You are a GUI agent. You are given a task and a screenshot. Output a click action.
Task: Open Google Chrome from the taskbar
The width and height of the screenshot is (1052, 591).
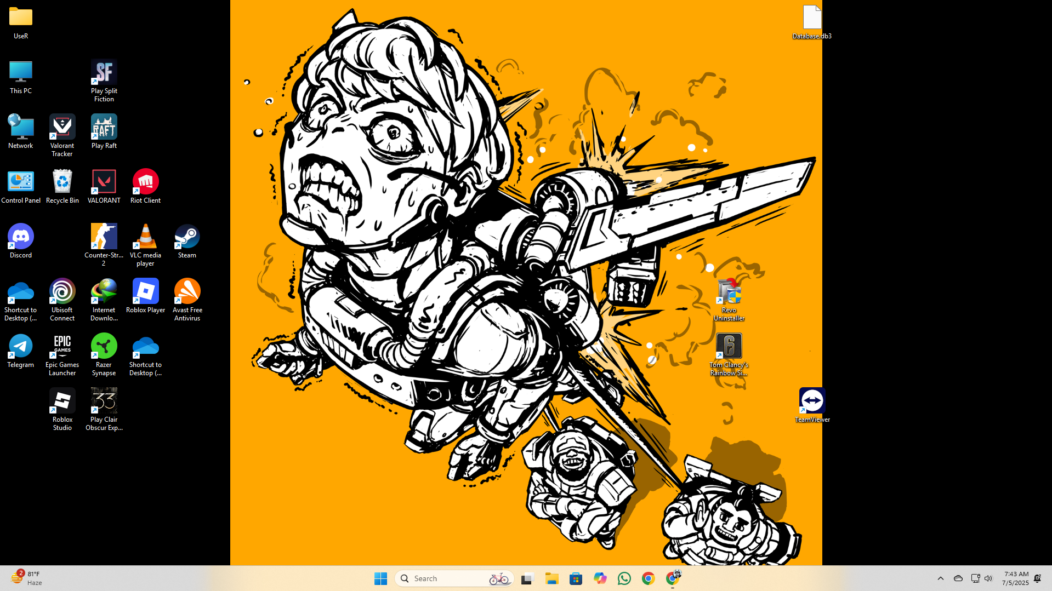648,578
